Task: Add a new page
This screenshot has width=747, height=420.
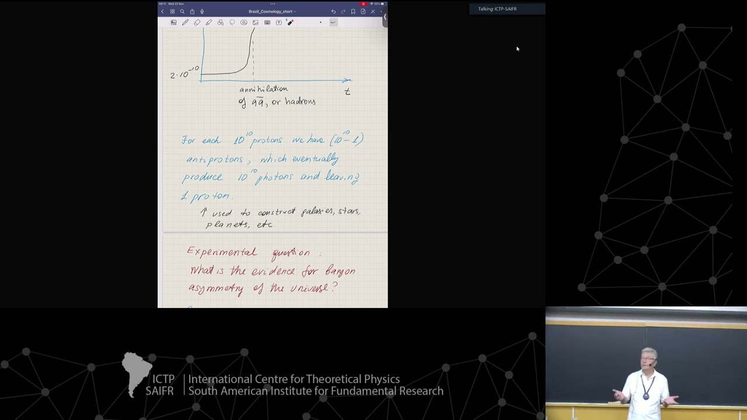Action: click(x=363, y=12)
